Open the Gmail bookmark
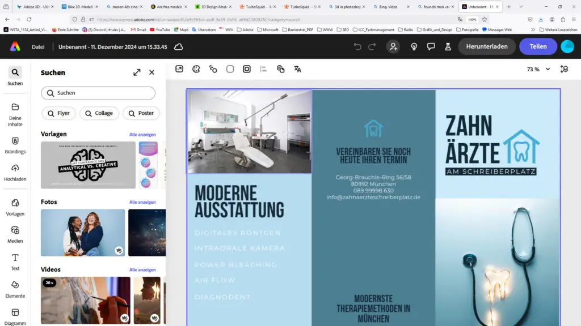The height and width of the screenshot is (326, 581). (x=138, y=29)
